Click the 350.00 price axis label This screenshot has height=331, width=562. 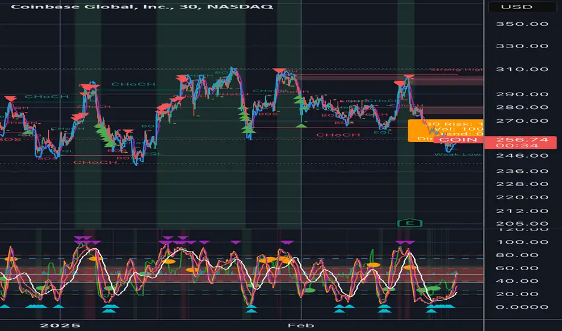pyautogui.click(x=522, y=24)
